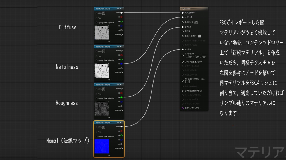This screenshot has width=286, height=160.
Task: Click the ベースカラー input pin on M_Faucet
Action: tap(182, 13)
